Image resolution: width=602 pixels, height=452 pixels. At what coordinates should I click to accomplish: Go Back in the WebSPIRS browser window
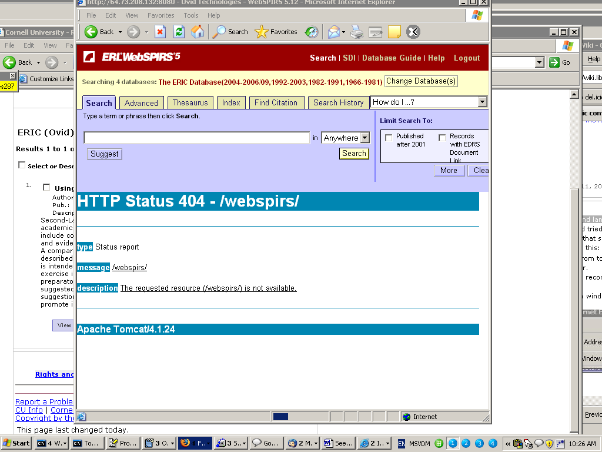point(99,32)
